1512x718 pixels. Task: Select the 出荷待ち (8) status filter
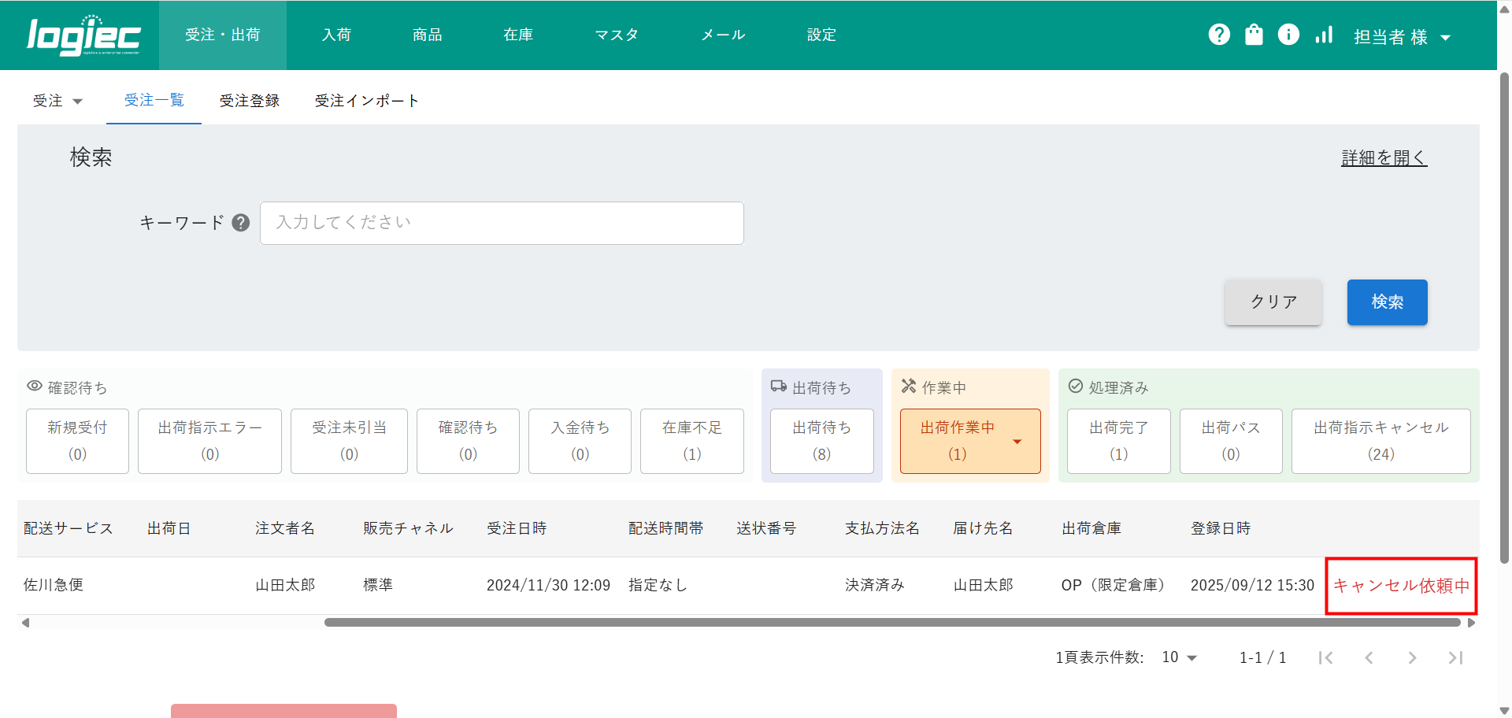pyautogui.click(x=821, y=441)
